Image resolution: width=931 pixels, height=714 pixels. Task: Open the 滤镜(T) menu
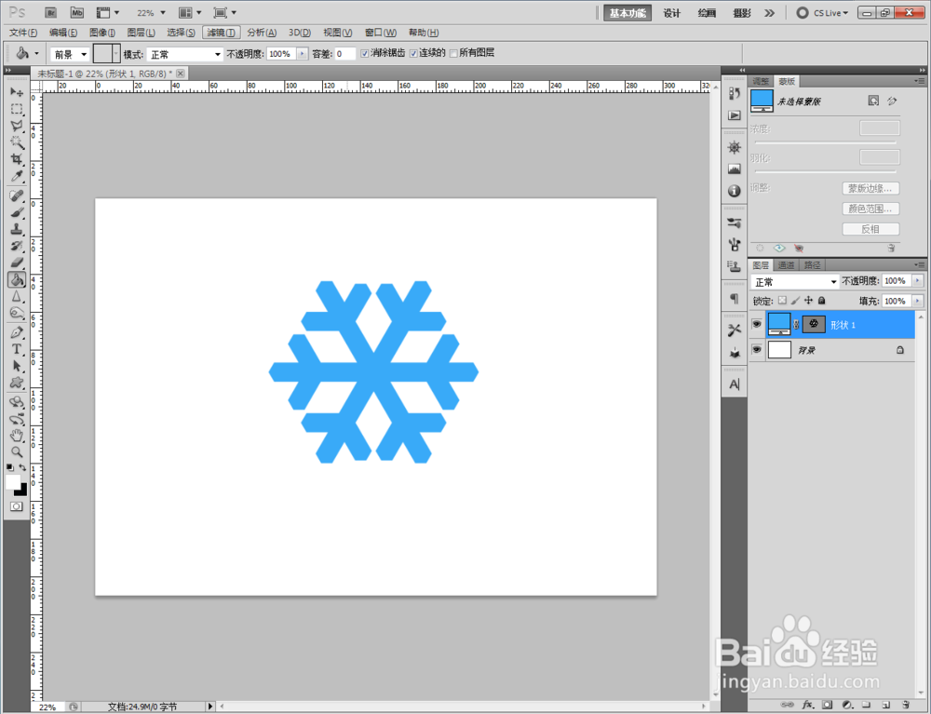pyautogui.click(x=221, y=32)
